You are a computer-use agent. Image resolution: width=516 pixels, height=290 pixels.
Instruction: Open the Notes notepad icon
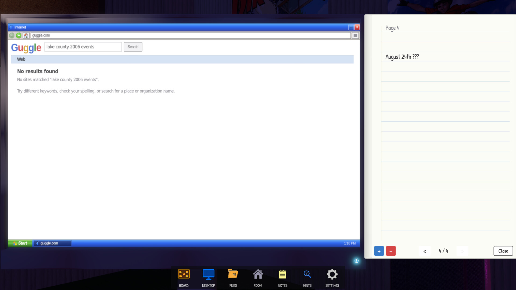282,274
